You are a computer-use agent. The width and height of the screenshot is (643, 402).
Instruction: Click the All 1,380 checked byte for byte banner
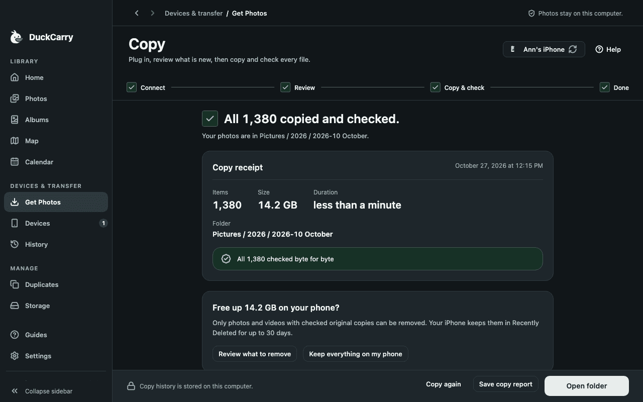point(378,259)
